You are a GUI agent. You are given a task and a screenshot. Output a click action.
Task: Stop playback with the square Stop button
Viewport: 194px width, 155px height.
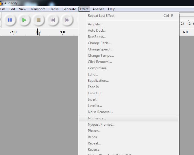coord(39,20)
